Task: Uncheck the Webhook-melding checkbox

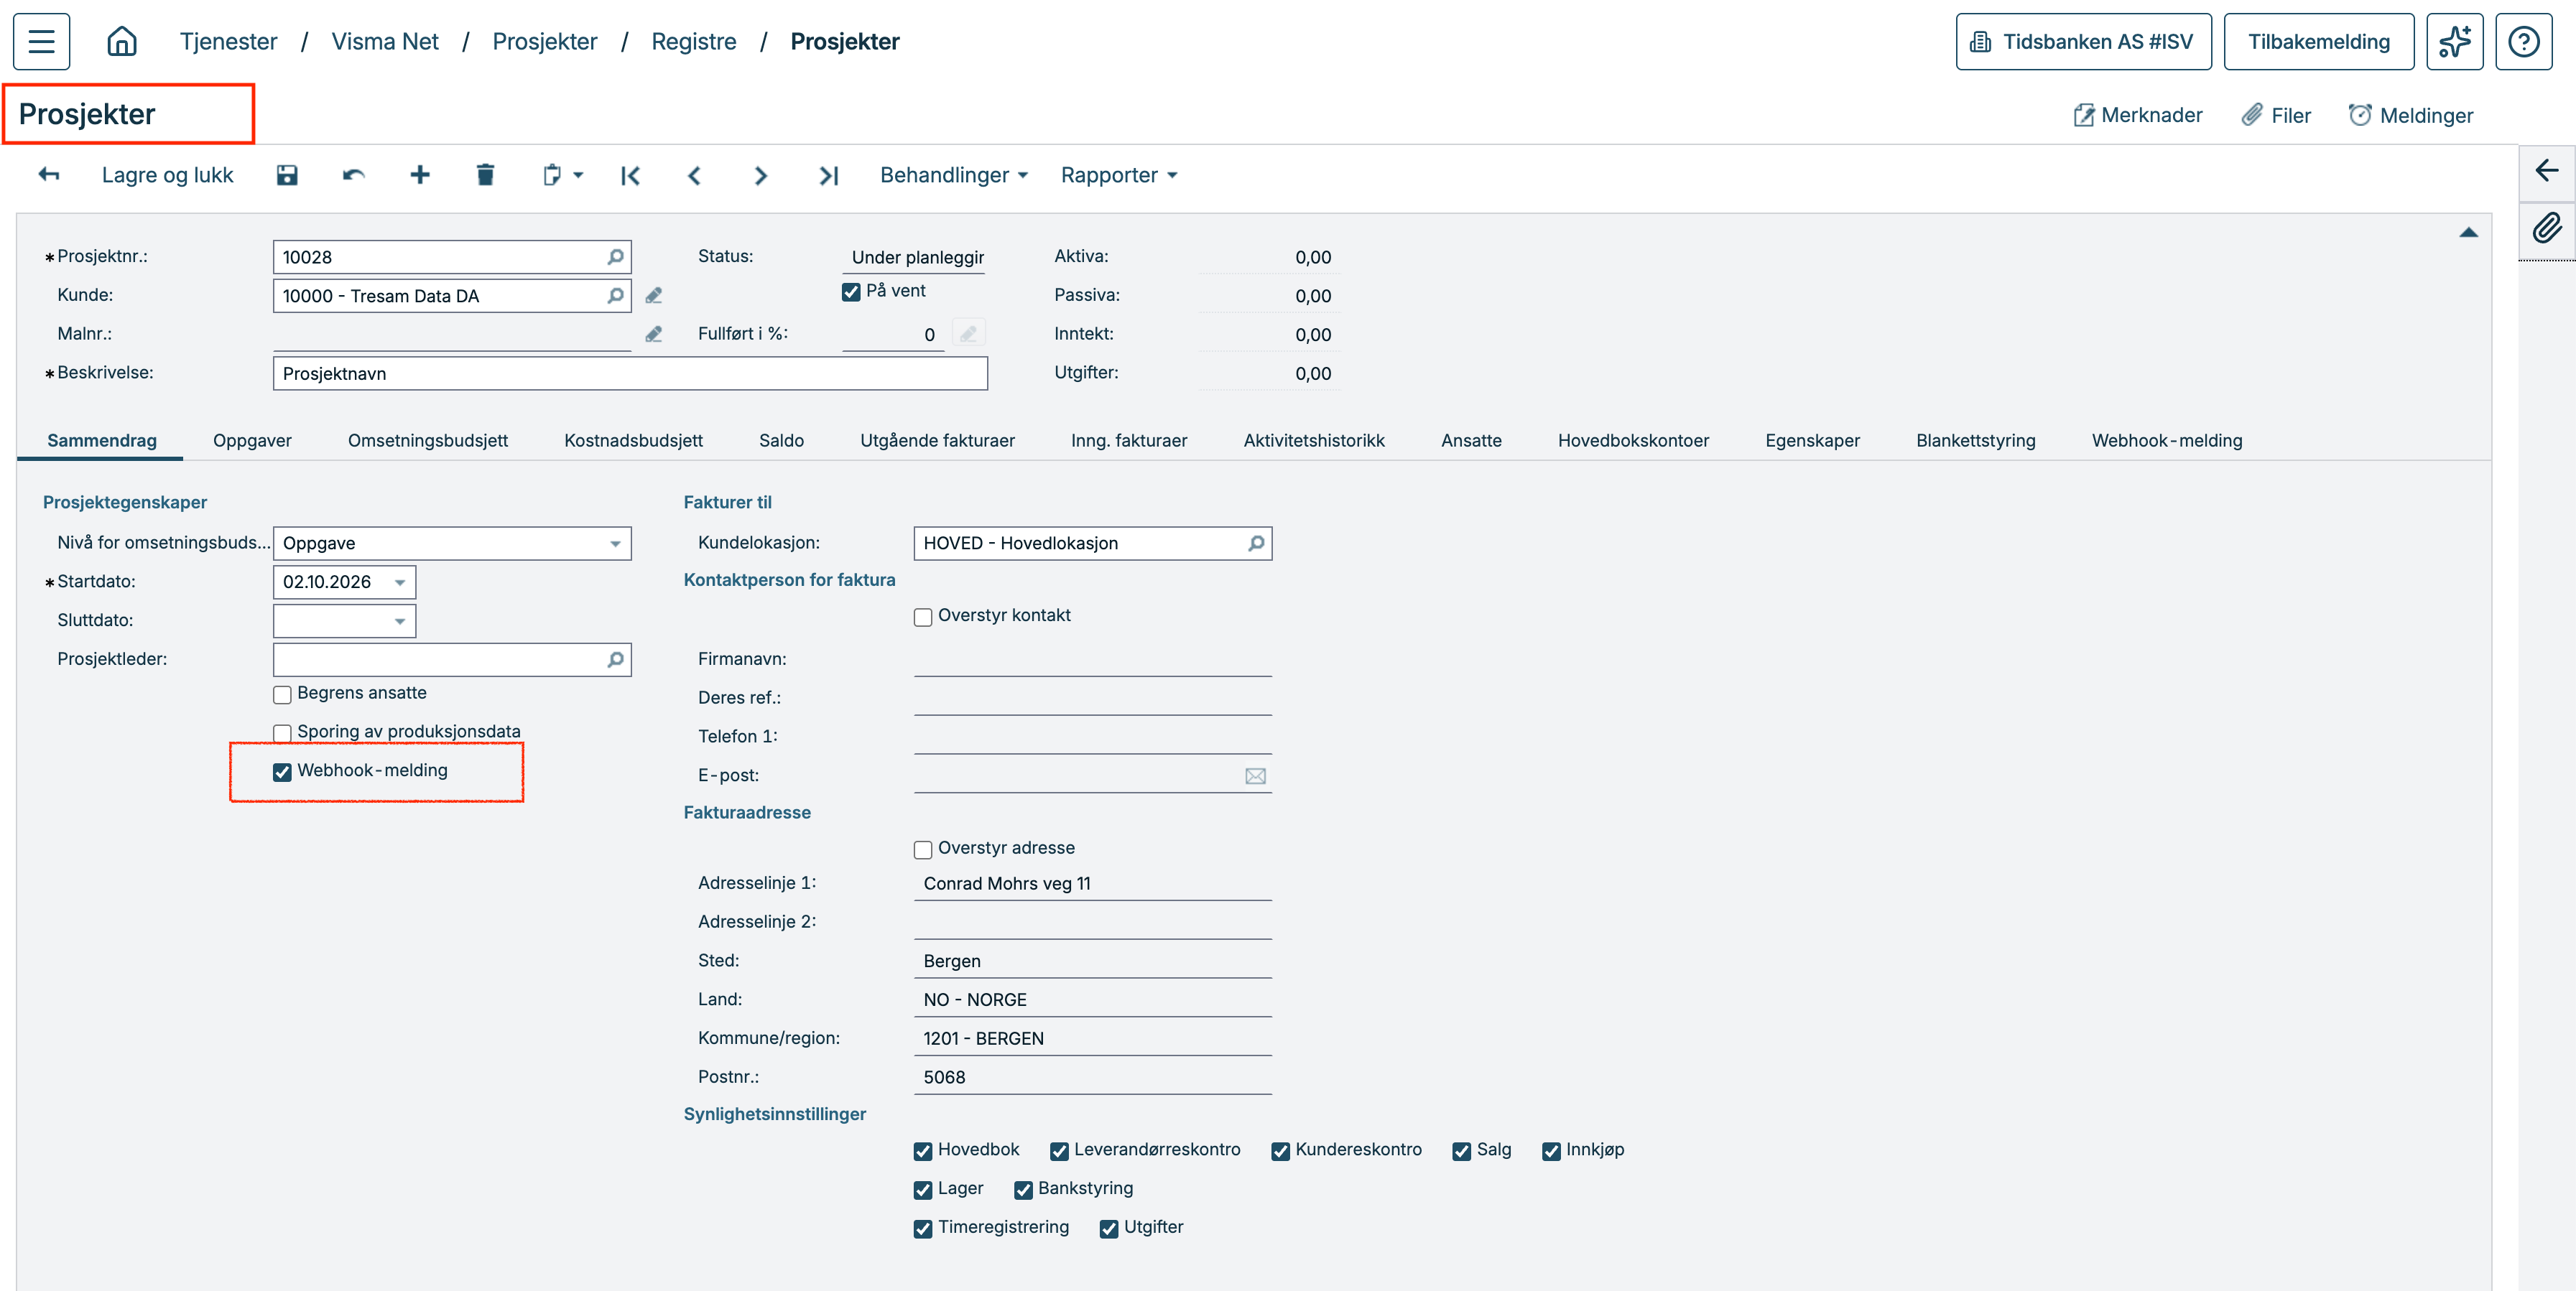Action: tap(282, 771)
